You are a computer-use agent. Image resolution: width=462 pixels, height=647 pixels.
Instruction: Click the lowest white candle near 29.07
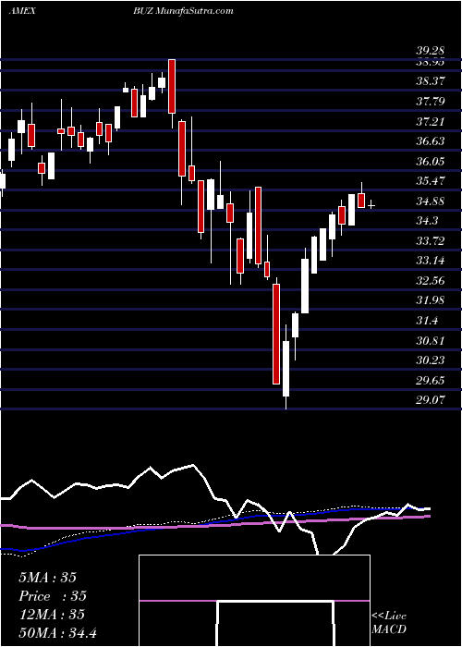point(286,369)
